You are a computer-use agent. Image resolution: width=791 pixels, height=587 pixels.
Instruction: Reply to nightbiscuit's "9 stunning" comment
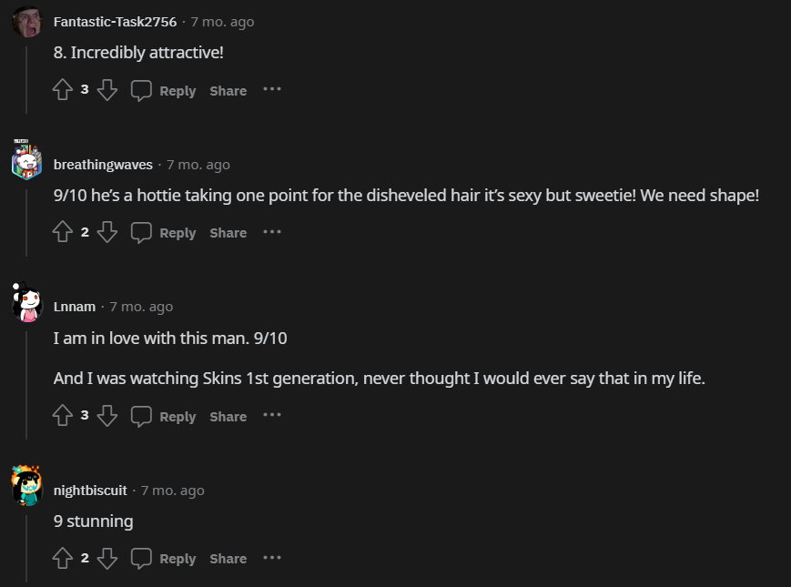[164, 558]
